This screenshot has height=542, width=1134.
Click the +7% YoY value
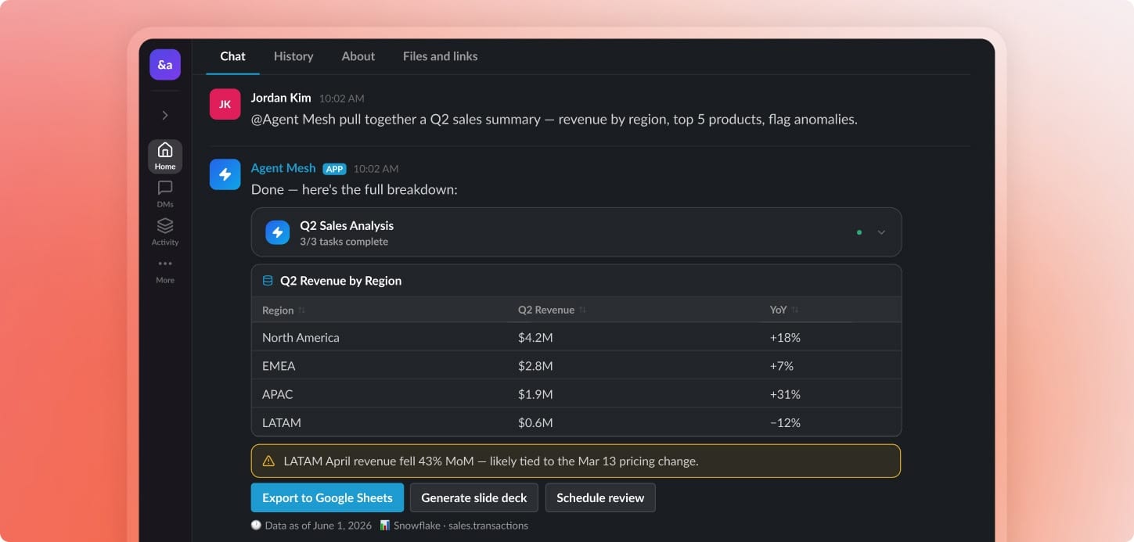(782, 366)
